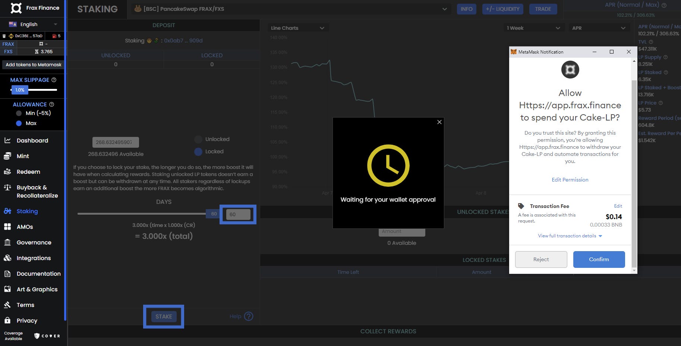Viewport: 681px width, 346px height.
Task: Click the Frax Finance logo icon
Action: (x=16, y=8)
